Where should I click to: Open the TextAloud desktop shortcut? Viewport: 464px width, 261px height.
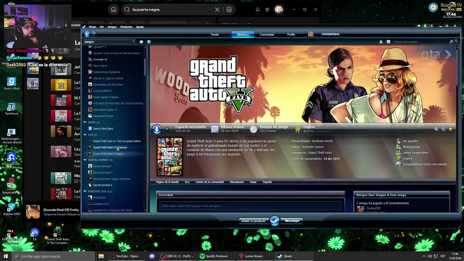point(11,109)
